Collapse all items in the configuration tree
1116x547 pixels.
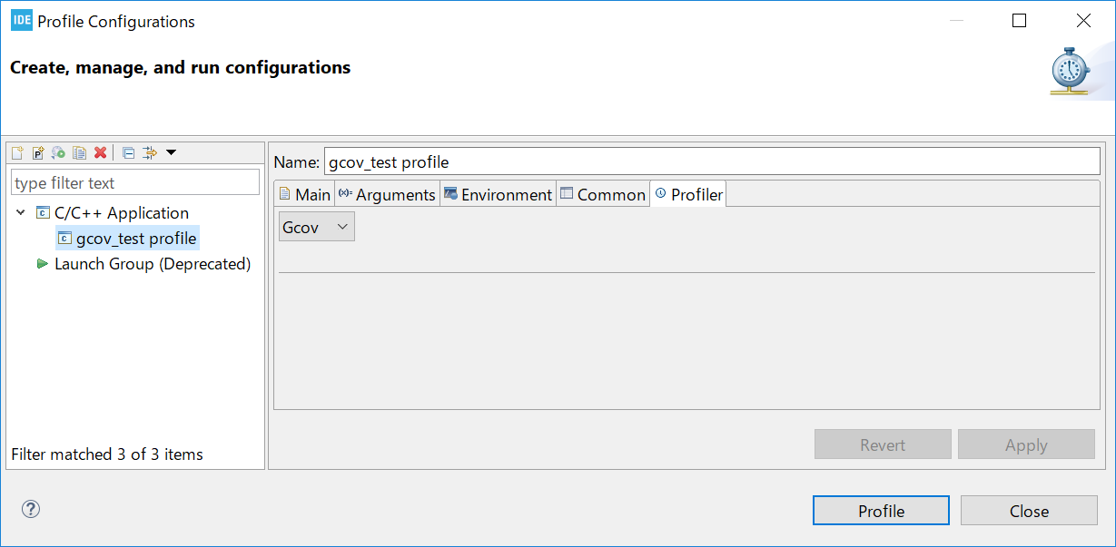coord(128,152)
